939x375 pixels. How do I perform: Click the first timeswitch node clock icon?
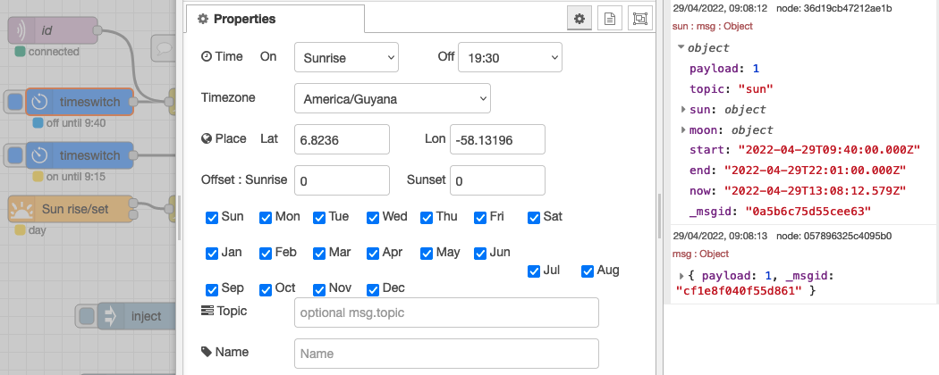(39, 102)
